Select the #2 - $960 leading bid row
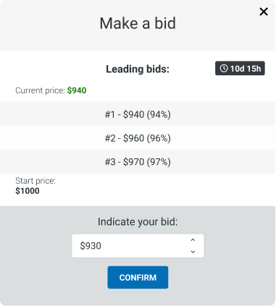Viewport: 276px width, 306px height. [138, 138]
